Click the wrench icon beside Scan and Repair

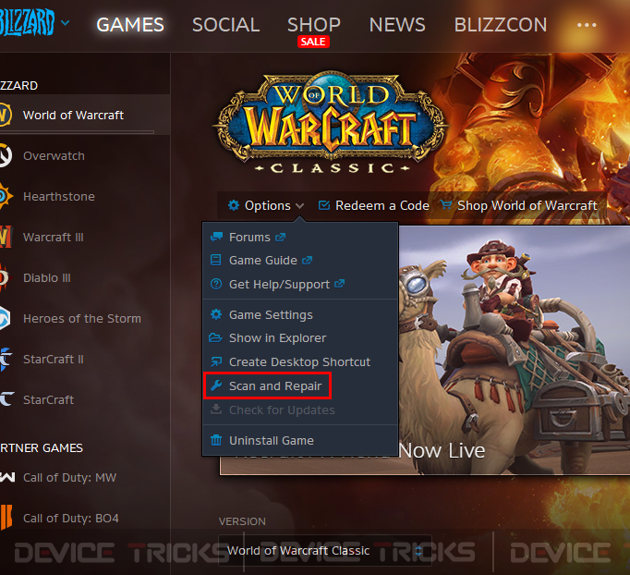coord(216,385)
